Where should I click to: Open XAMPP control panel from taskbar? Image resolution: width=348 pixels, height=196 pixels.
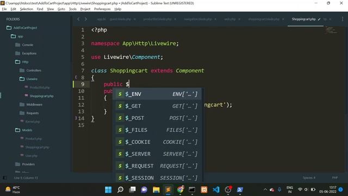click(x=204, y=189)
